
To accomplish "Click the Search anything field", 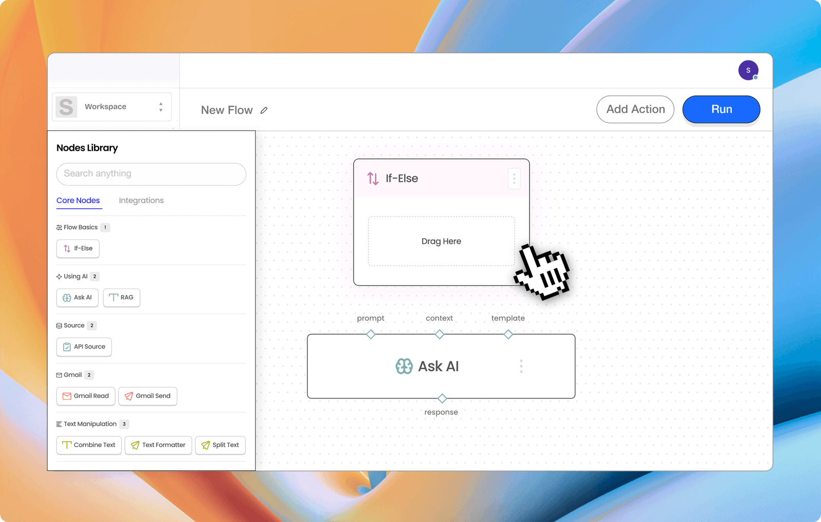I will pyautogui.click(x=151, y=174).
